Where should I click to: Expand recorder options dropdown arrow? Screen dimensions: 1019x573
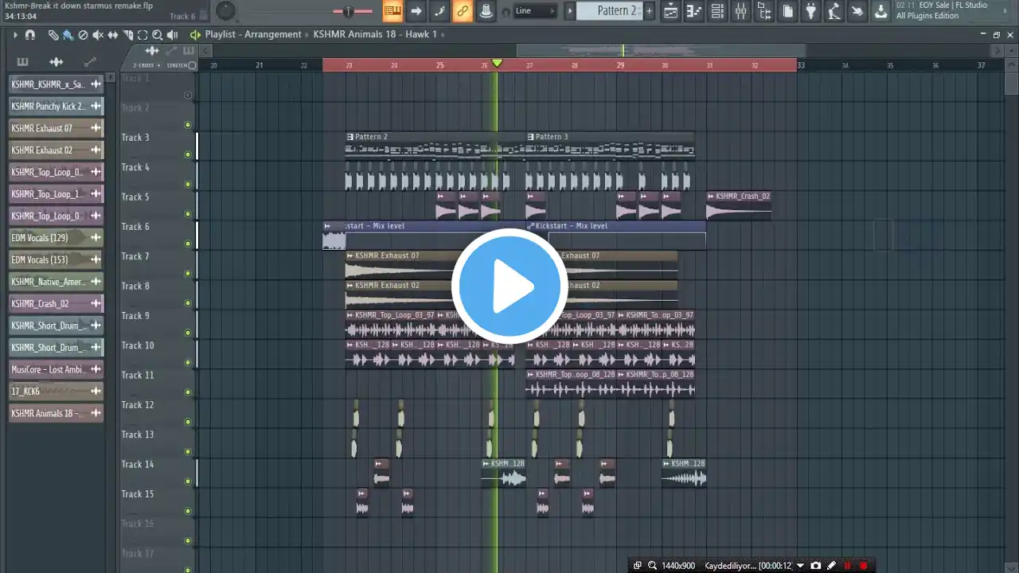click(x=800, y=566)
